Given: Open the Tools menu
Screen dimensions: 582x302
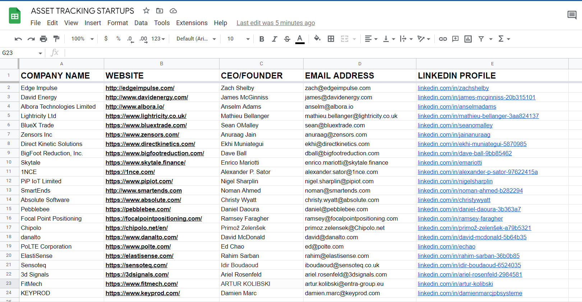Looking at the screenshot, I should click(162, 23).
